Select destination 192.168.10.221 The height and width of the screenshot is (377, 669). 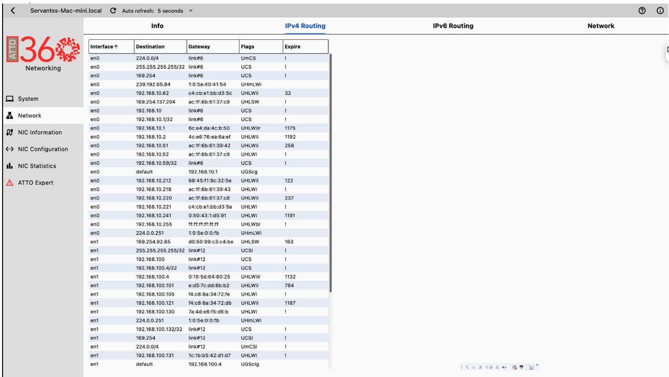click(x=153, y=207)
